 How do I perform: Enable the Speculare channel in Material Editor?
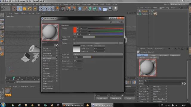[57, 73]
